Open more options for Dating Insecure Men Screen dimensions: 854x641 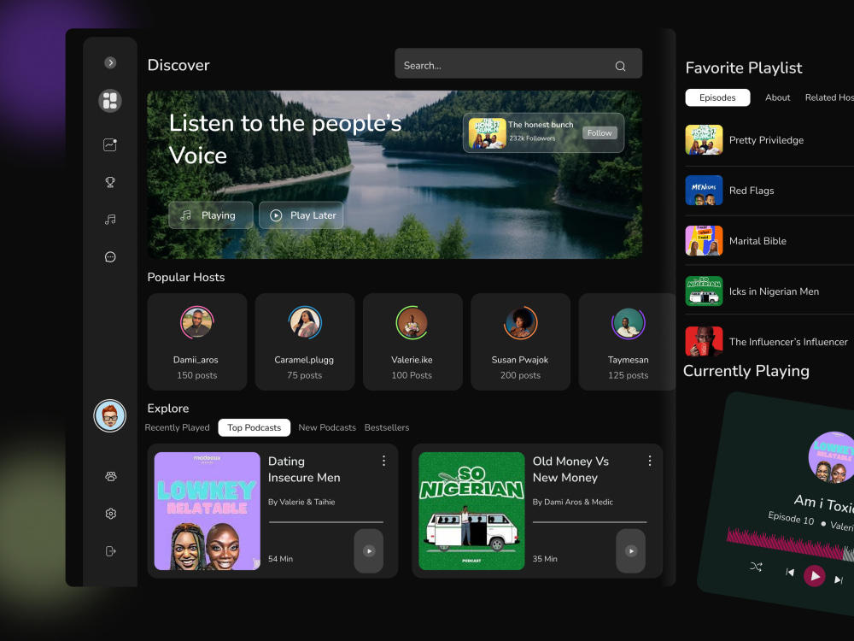pyautogui.click(x=384, y=462)
